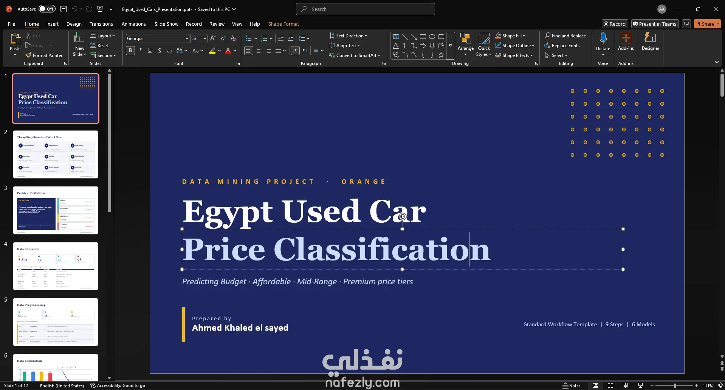
Task: Select the right arrow shape
Action: [x=423, y=46]
